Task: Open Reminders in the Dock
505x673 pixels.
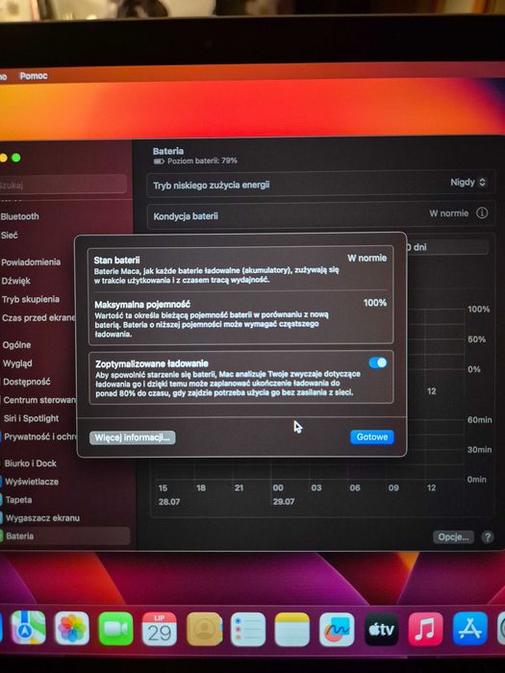Action: pos(248,629)
